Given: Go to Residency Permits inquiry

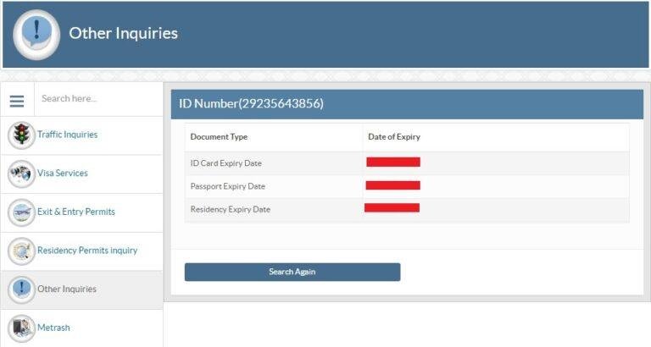Looking at the screenshot, I should pos(86,251).
